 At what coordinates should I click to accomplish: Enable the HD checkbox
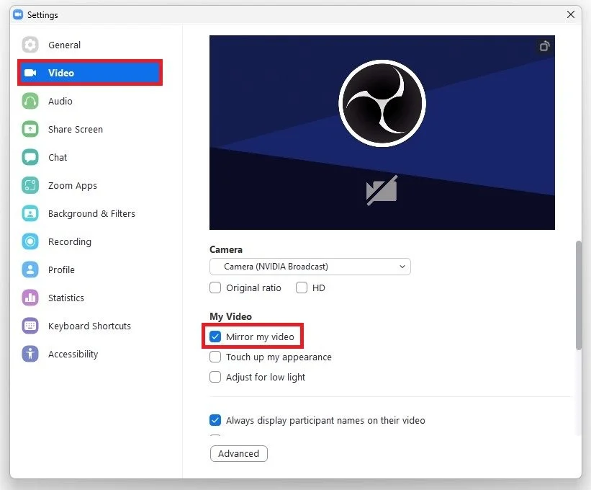coord(302,288)
